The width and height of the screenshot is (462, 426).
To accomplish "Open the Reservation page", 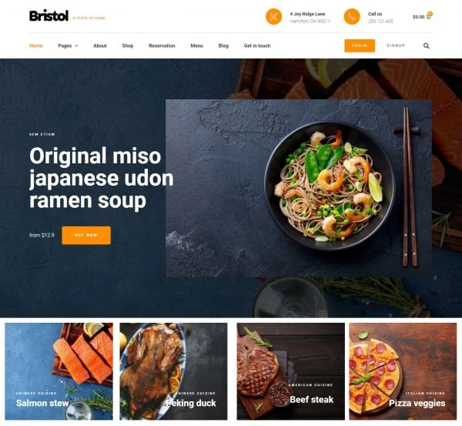I will 162,45.
